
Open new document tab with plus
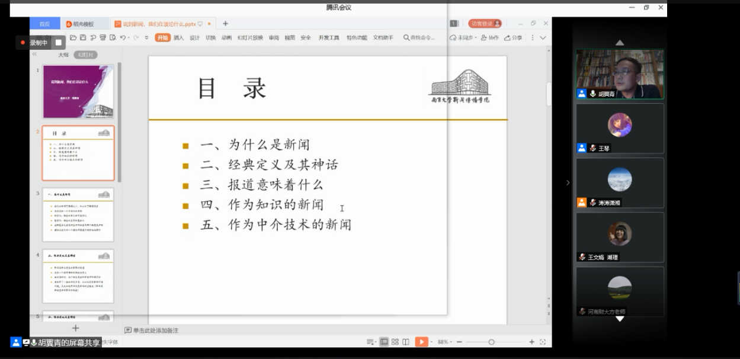tap(225, 24)
